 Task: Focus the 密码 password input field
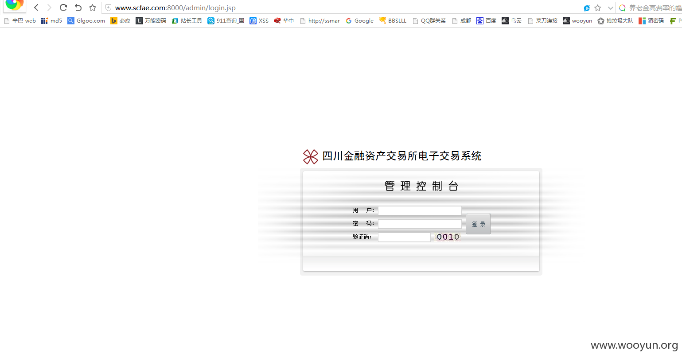point(420,224)
